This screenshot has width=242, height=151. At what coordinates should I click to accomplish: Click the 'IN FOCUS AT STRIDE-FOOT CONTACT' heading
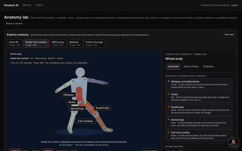(x=186, y=76)
